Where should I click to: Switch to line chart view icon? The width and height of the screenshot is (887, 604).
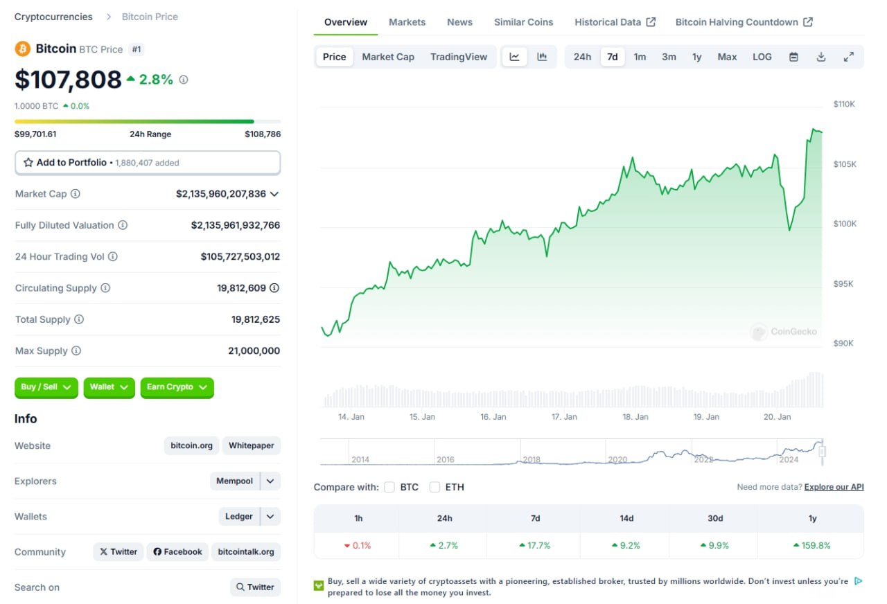tap(515, 57)
